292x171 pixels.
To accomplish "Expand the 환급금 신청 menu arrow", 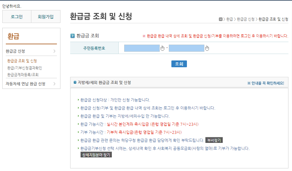I will [x=54, y=51].
